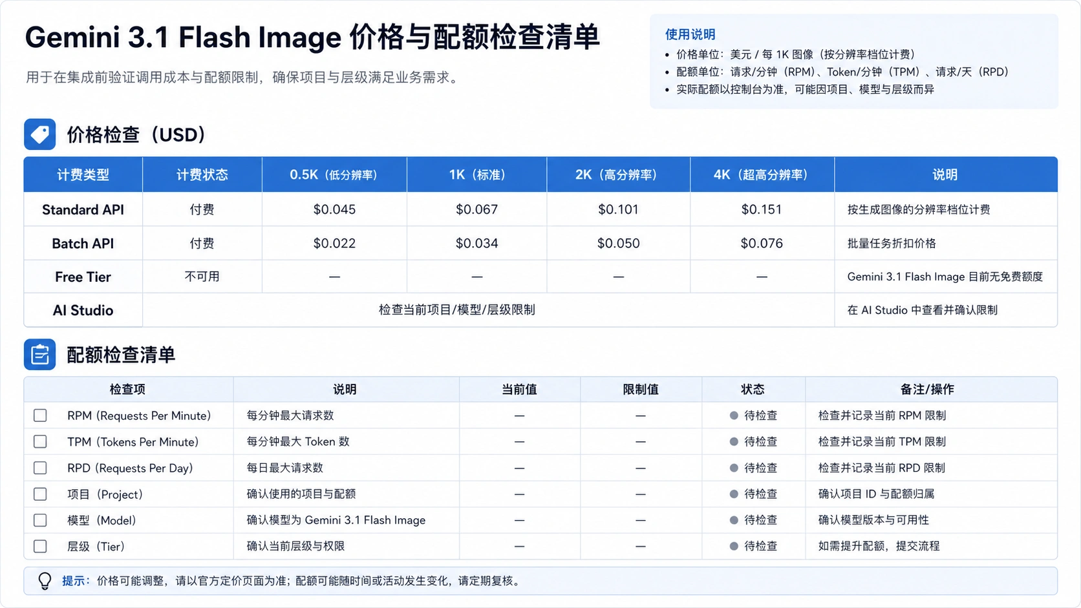Click the description 每日最大请求数
Screen dimensions: 1081x608
284,468
